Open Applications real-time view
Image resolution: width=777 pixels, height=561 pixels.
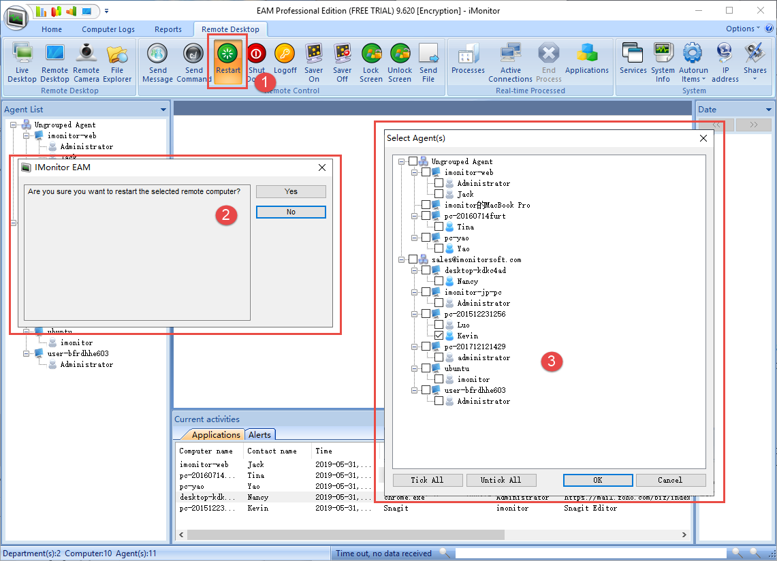pos(587,59)
